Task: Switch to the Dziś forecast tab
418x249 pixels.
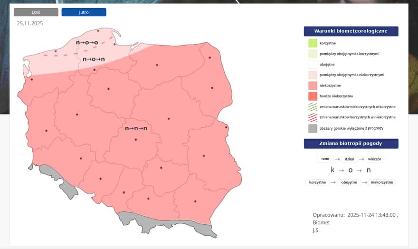Action: tap(36, 12)
